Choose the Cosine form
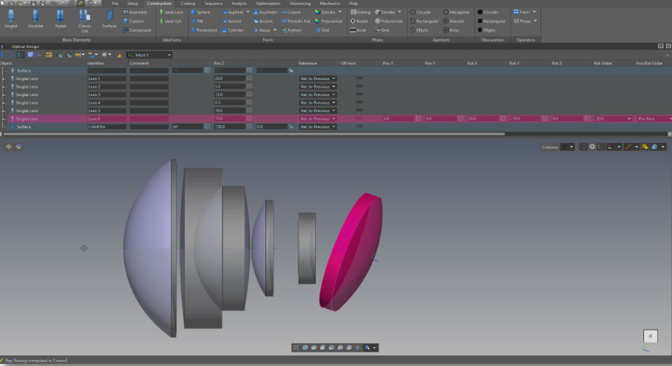This screenshot has height=366, width=672. [x=291, y=12]
